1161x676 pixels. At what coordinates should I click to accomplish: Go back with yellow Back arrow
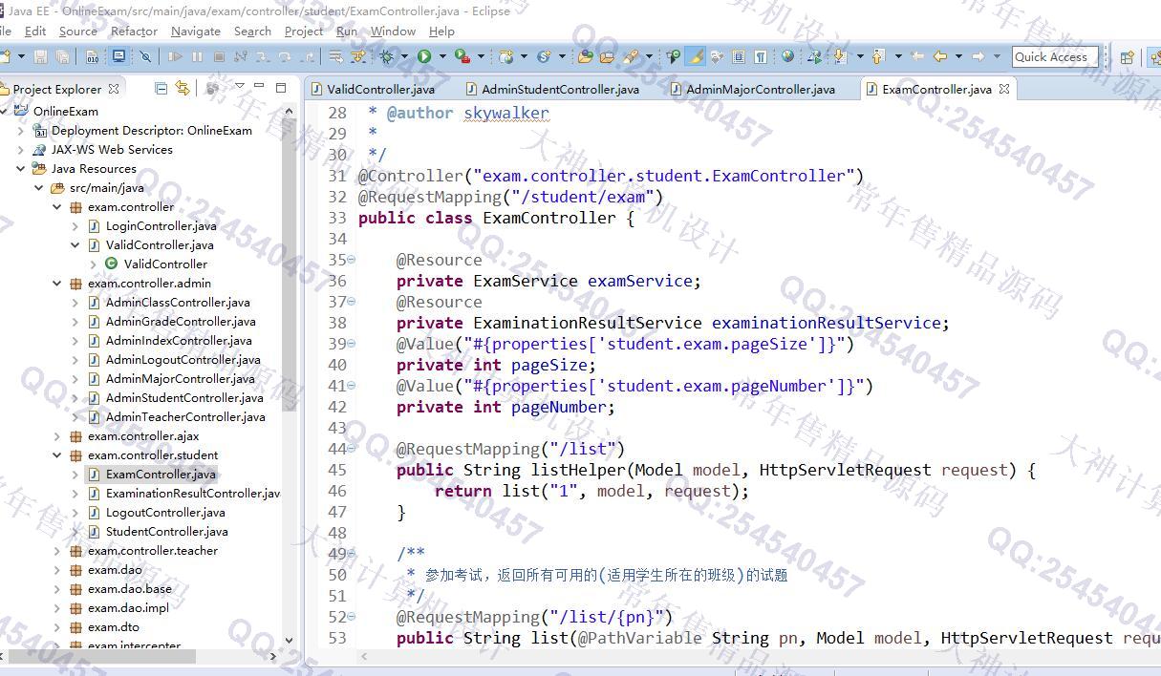click(940, 56)
